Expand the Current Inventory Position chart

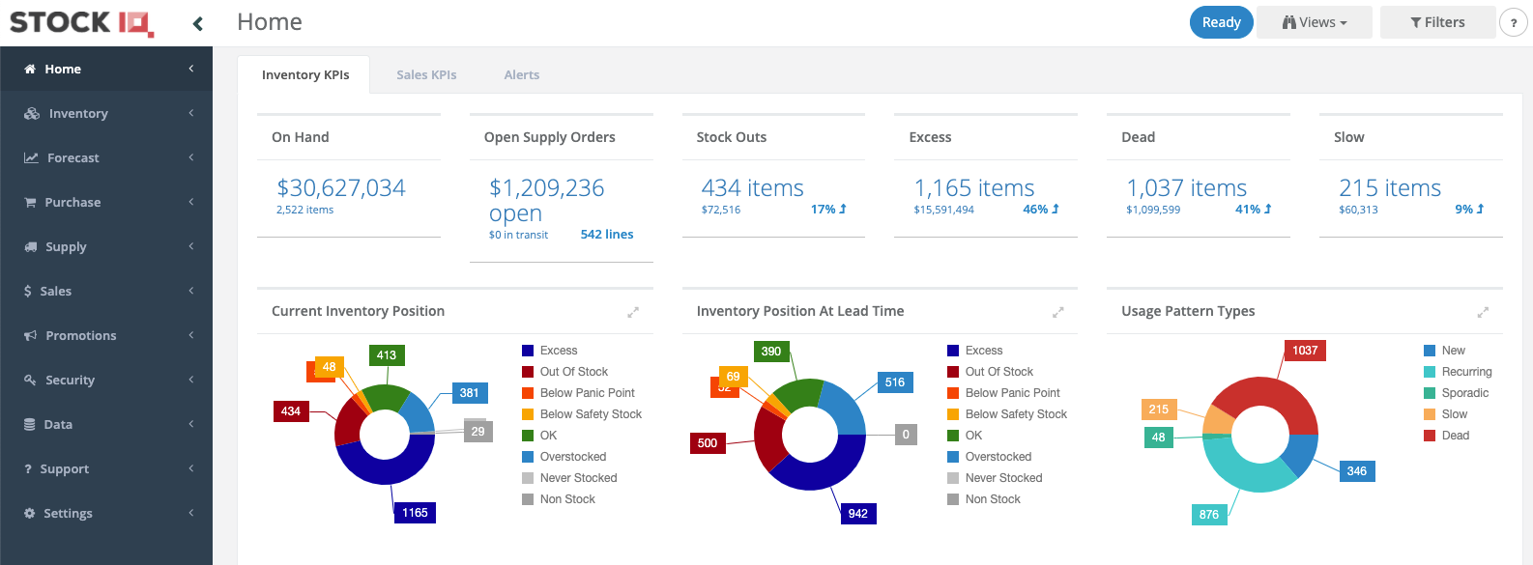[633, 312]
